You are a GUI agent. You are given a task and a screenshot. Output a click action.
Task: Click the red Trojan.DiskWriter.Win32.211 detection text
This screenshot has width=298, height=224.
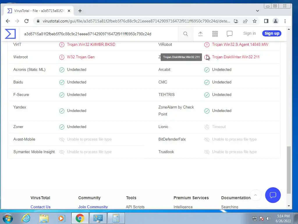pos(236,57)
